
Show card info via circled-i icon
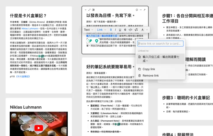(x=137, y=10)
